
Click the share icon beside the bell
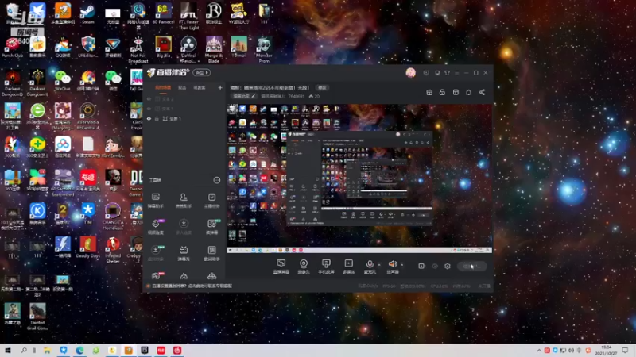[x=482, y=93]
